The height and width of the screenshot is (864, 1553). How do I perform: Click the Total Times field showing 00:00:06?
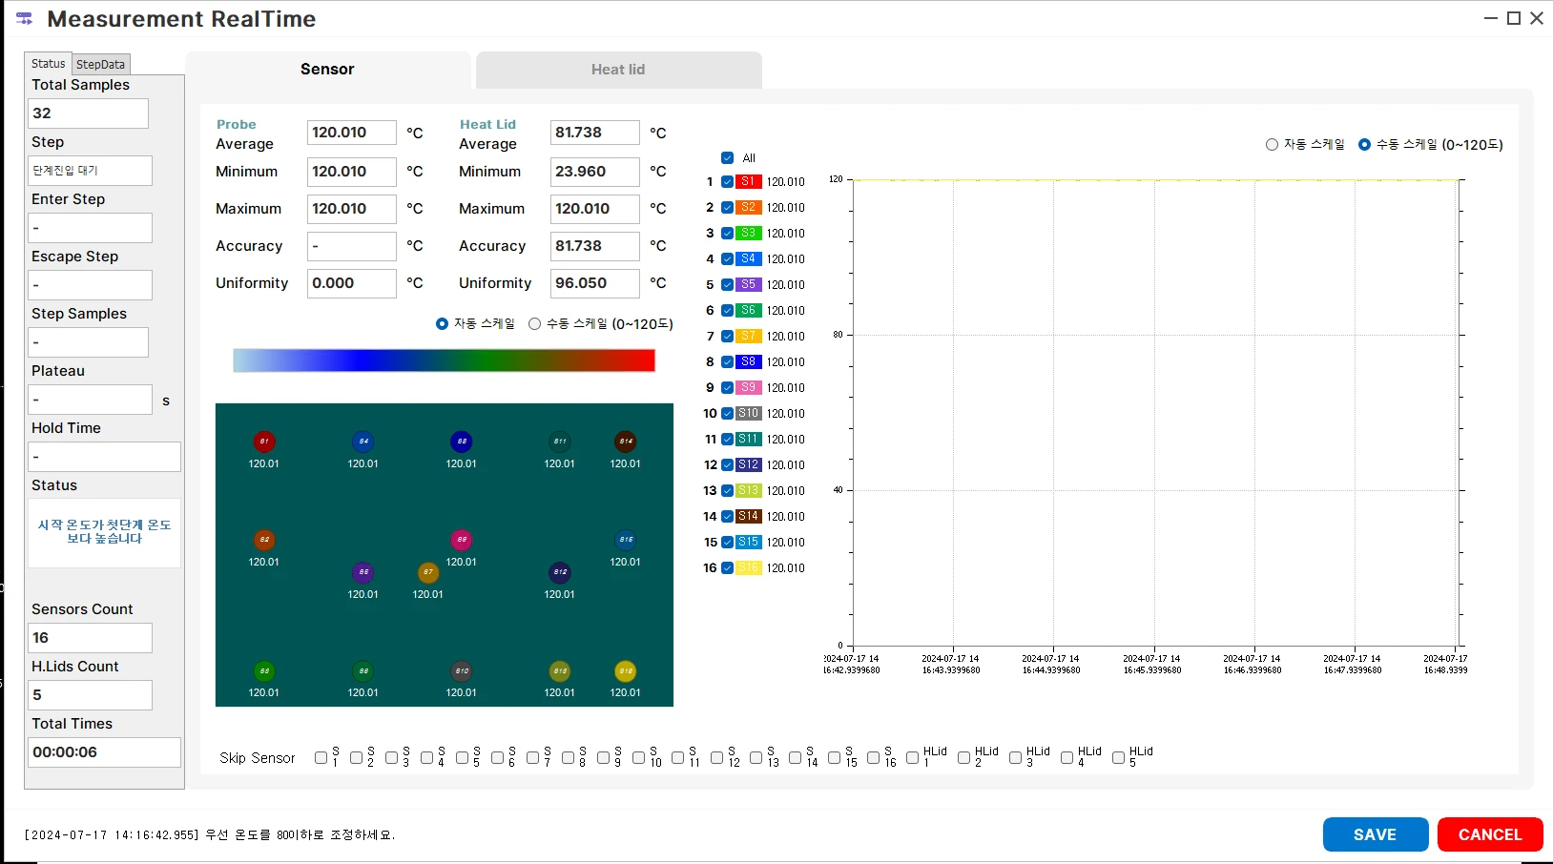tap(104, 752)
